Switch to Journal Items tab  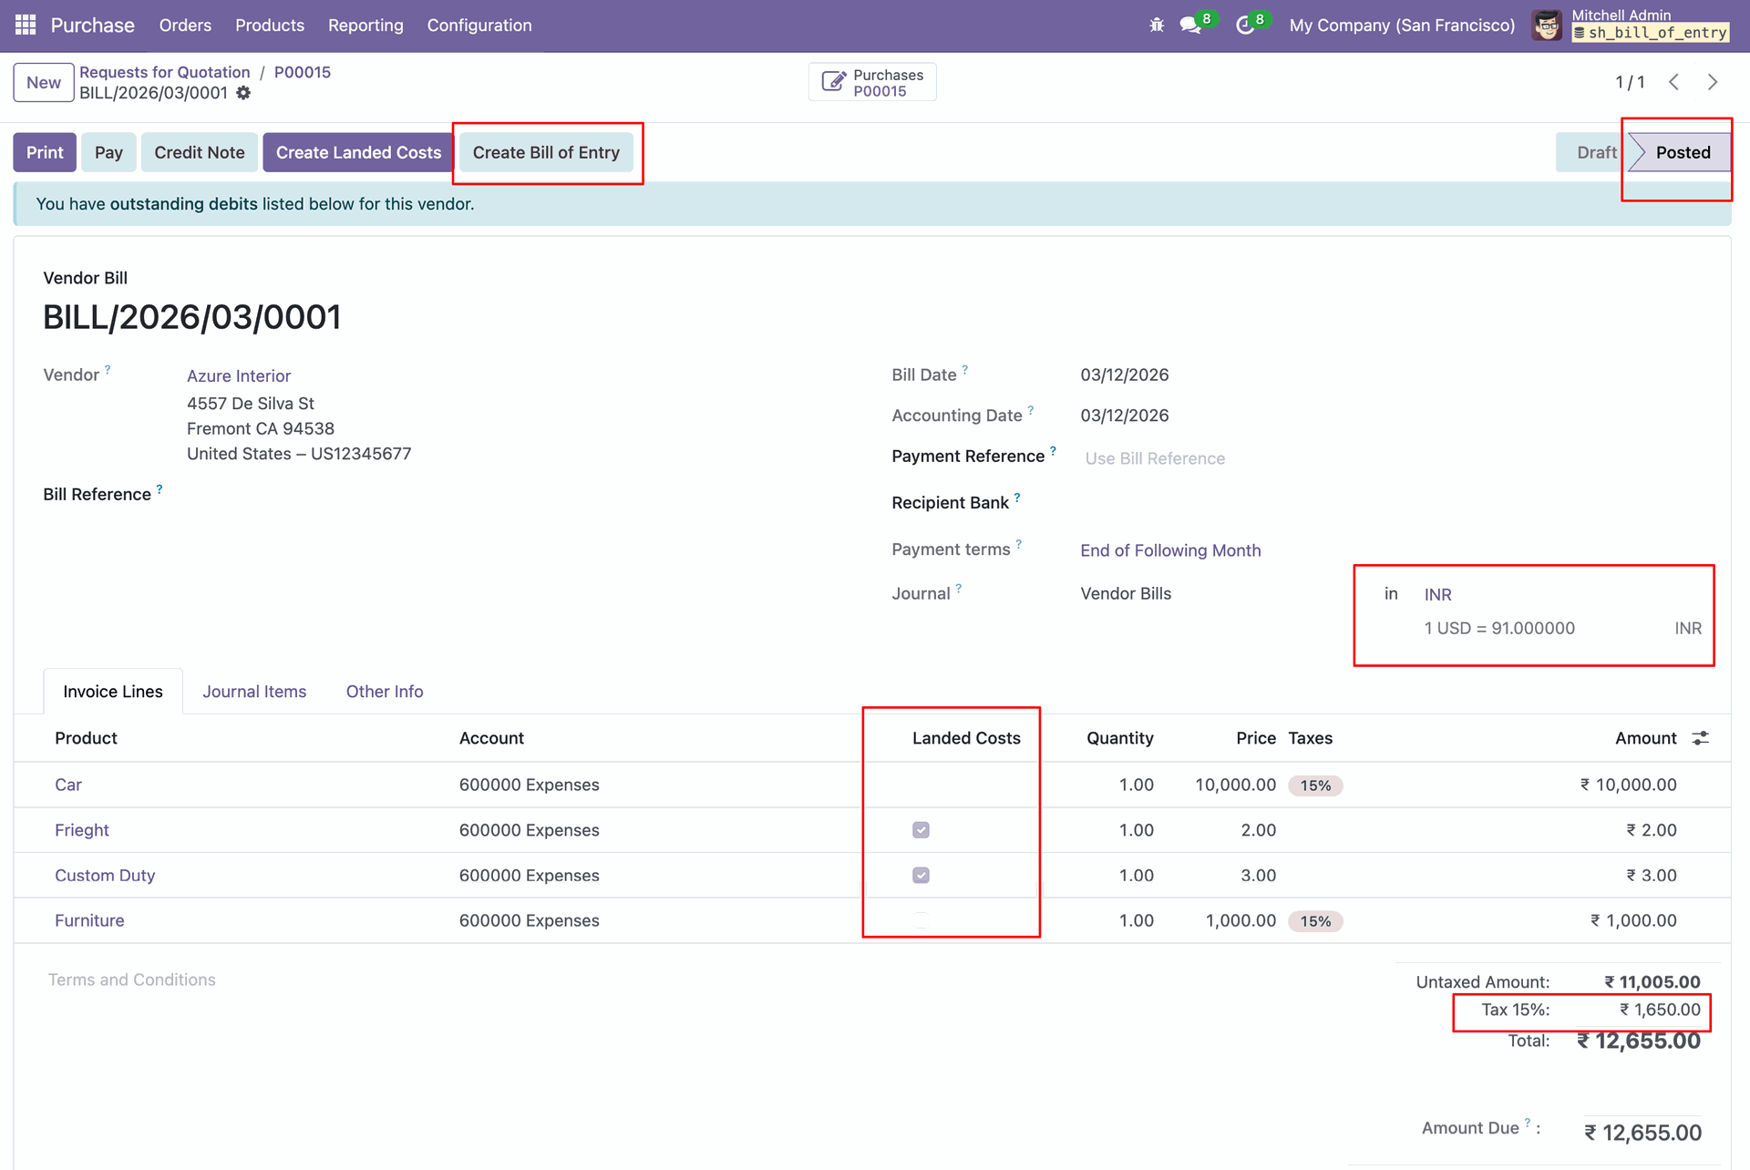(x=254, y=692)
